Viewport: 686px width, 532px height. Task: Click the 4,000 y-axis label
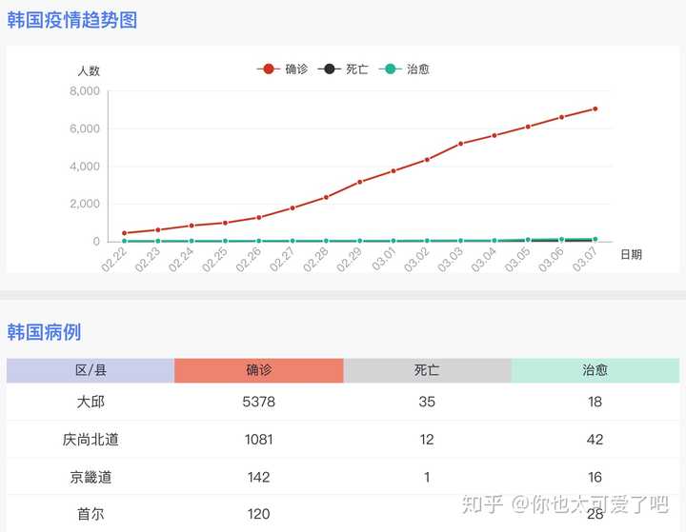tap(85, 167)
